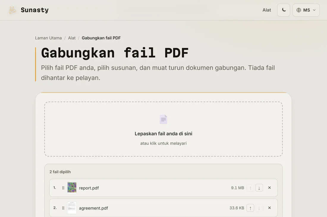Move agreement.pdf down with the arrow
This screenshot has height=217, width=327.
(x=259, y=208)
